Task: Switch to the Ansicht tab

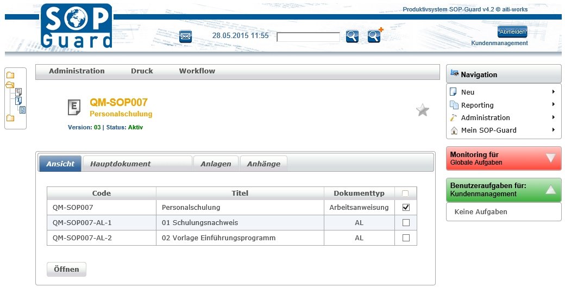Action: pyautogui.click(x=60, y=164)
